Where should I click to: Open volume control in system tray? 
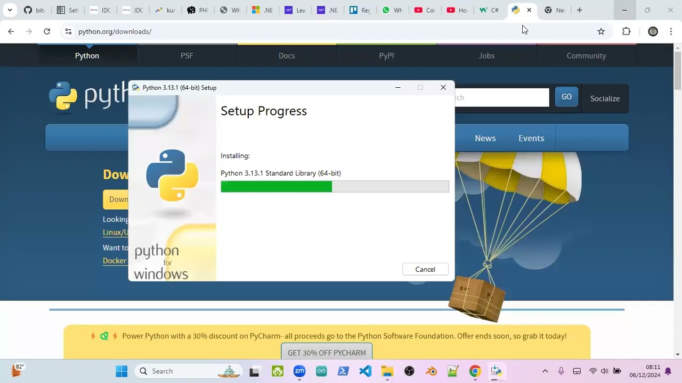(605, 371)
